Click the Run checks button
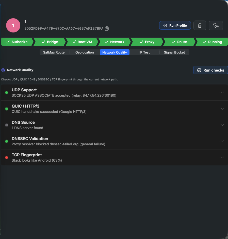The image size is (228, 239). click(x=210, y=70)
